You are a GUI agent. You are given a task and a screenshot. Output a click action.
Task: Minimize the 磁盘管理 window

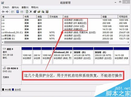click(116, 2)
